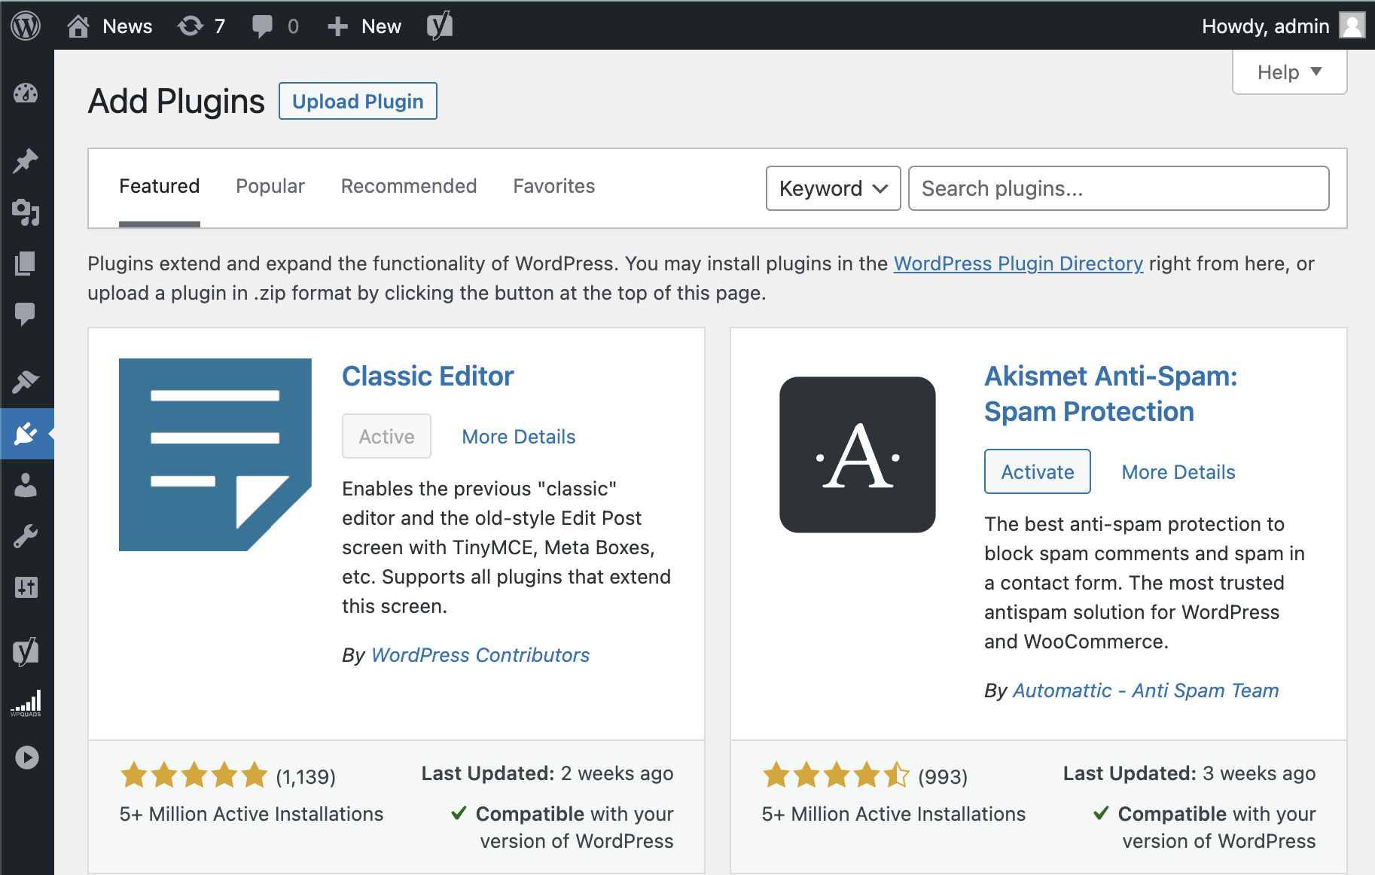
Task: Open the 7 pending updates icon
Action: tap(190, 26)
